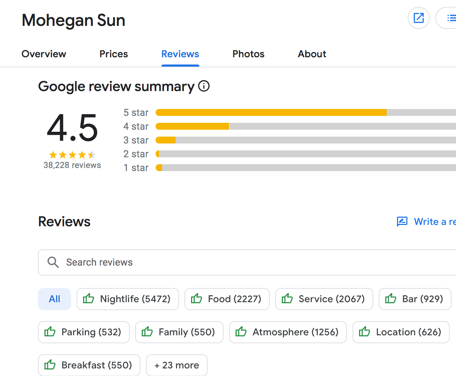Filter reviews by Nightlife (5472)

(128, 299)
